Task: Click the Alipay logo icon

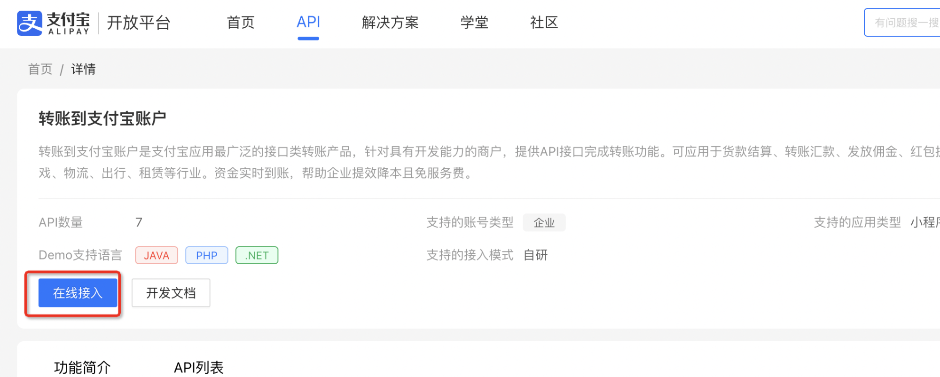Action: (30, 23)
